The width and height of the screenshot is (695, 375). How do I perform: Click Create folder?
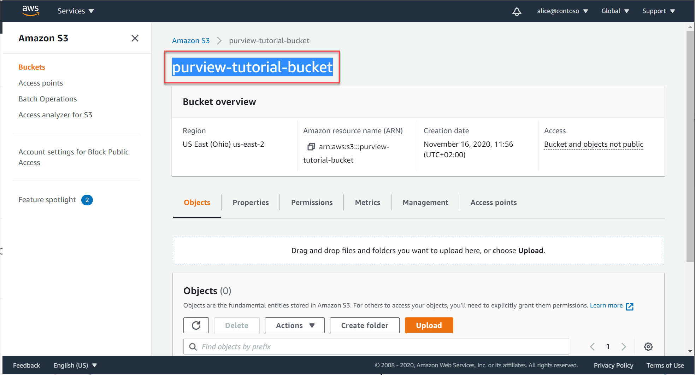pyautogui.click(x=364, y=325)
